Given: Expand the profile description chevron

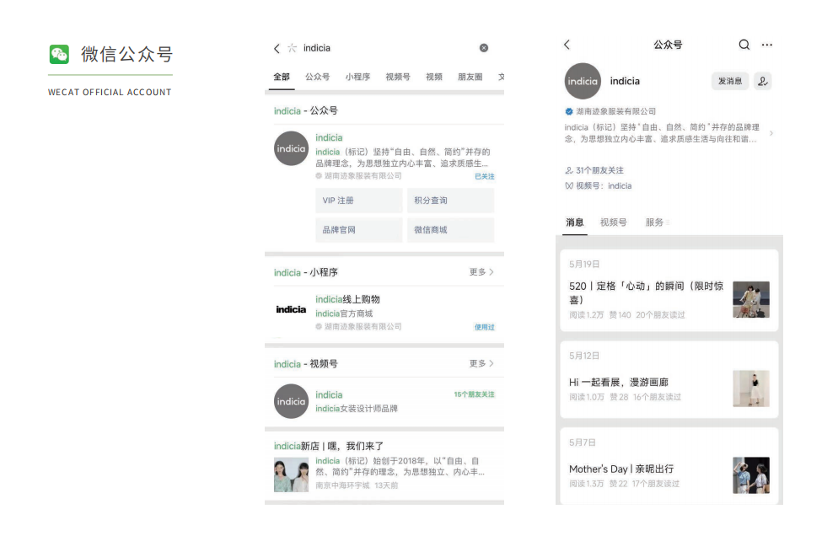Looking at the screenshot, I should (771, 133).
